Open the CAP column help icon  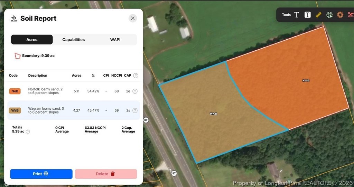(136, 76)
